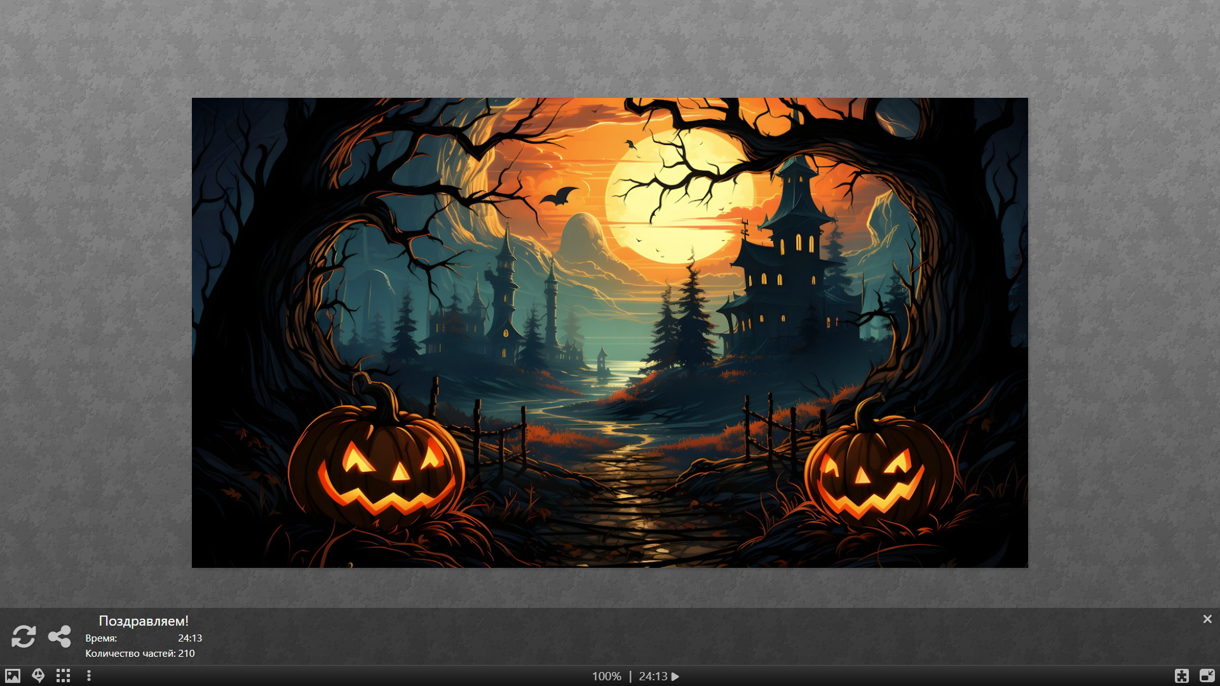1220x686 pixels.
Task: Click the flying bat in the puzzle
Action: pos(558,197)
